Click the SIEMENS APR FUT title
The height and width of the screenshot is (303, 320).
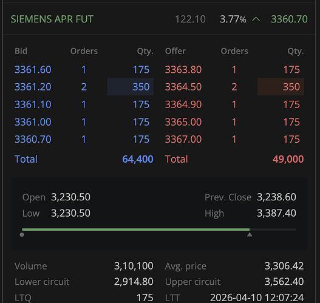point(52,19)
